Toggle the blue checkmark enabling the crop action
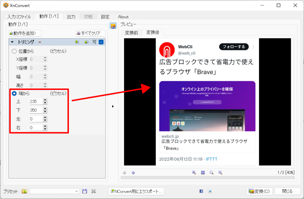Viewport: 304px width, 199px height. click(x=100, y=42)
